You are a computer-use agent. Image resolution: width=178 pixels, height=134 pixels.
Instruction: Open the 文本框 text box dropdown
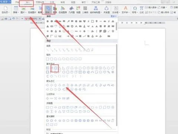pyautogui.click(x=116, y=10)
